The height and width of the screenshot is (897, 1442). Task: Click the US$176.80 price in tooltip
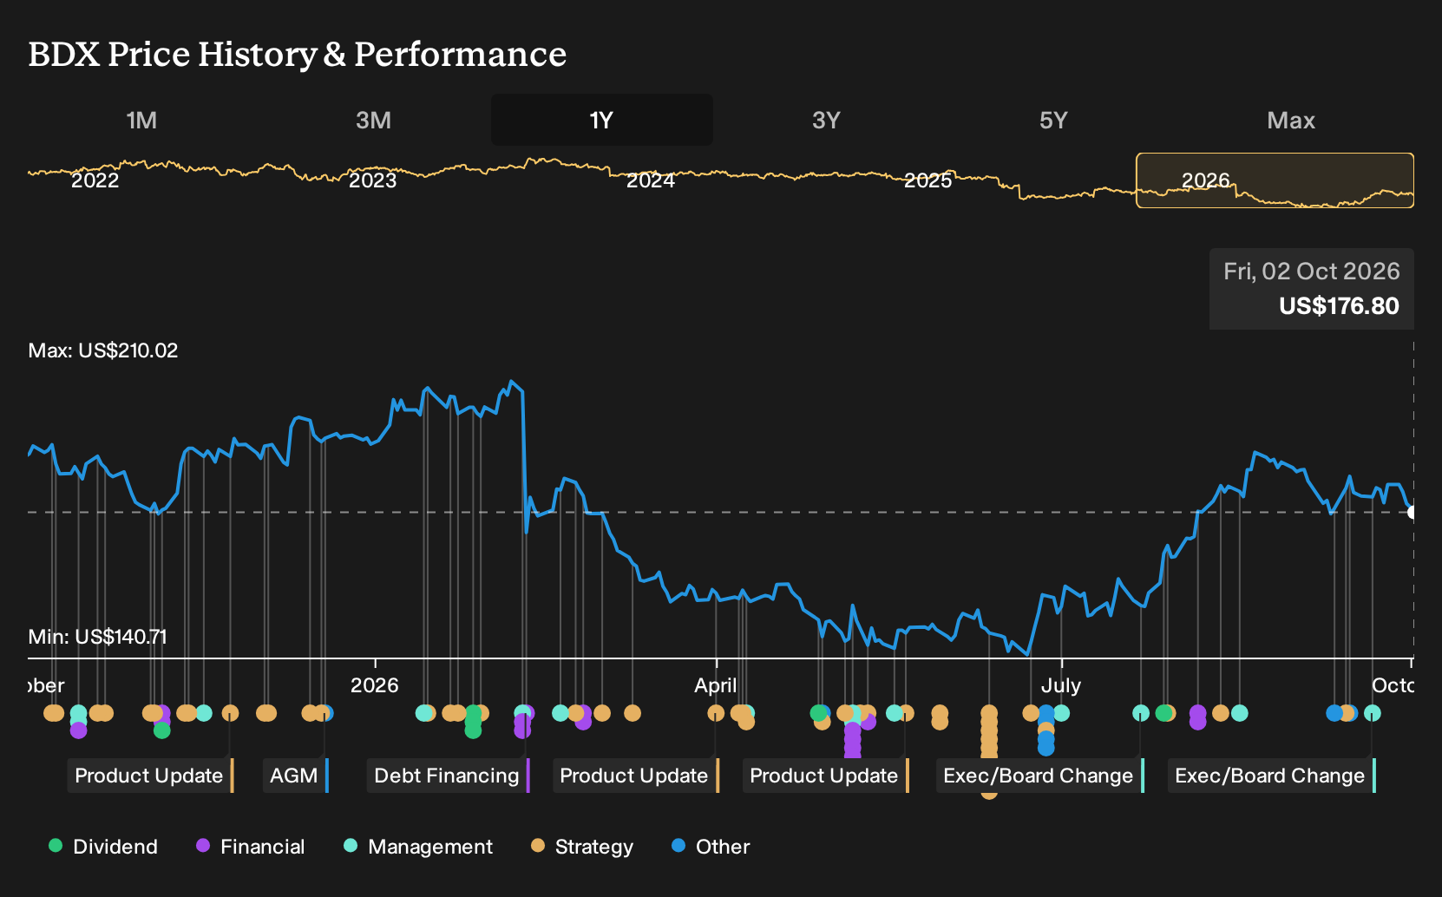point(1339,306)
